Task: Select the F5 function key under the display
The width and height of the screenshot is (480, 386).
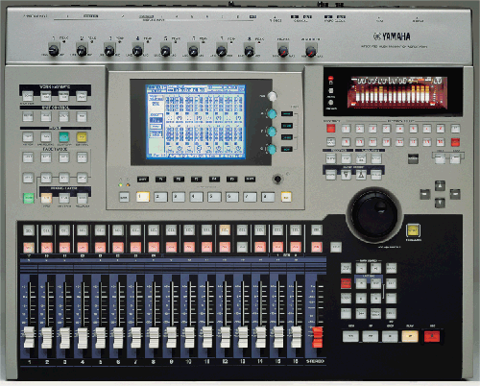Action: (231, 180)
